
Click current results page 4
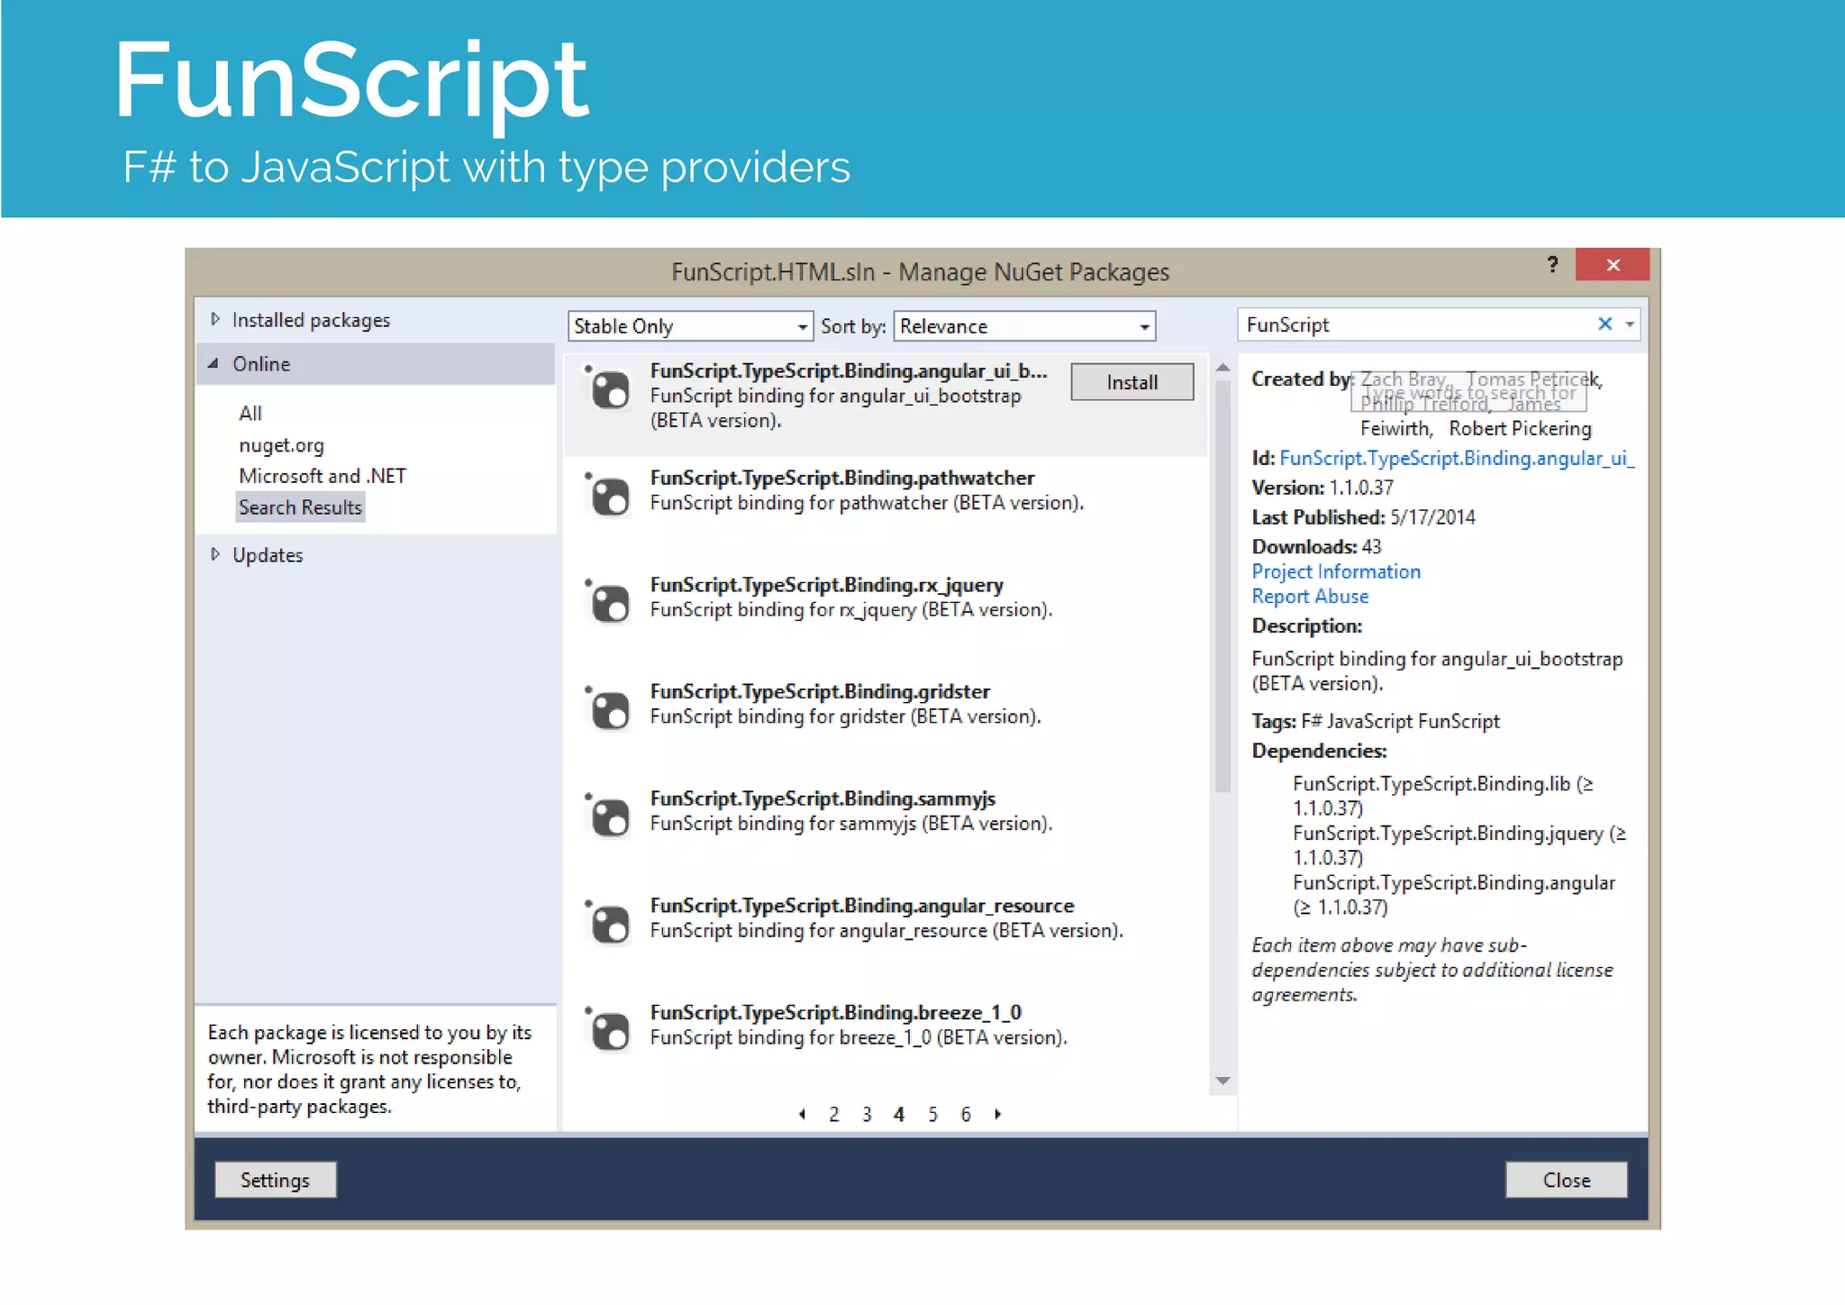point(899,1115)
